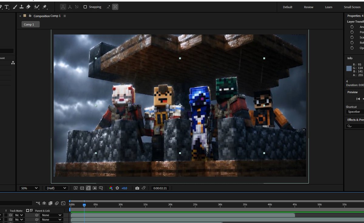Click the timeline search field

click(x=16, y=203)
